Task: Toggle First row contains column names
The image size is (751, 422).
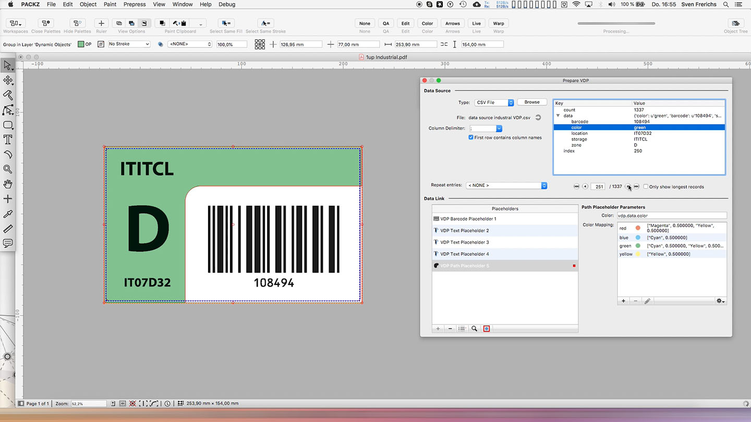Action: tap(471, 138)
